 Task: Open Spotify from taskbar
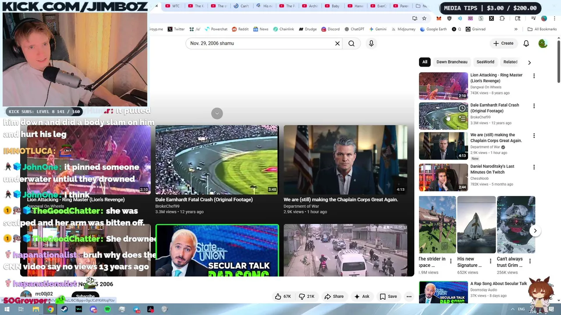[x=107, y=309]
